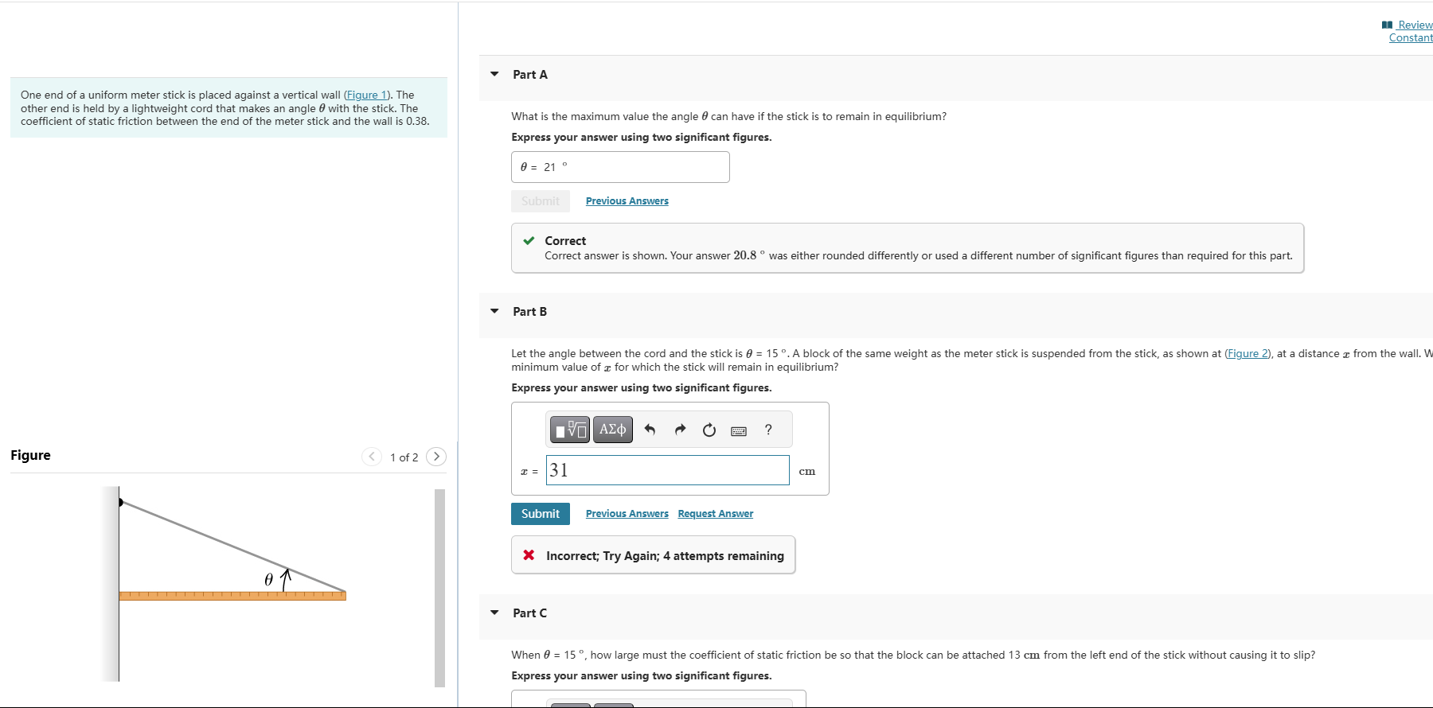This screenshot has width=1433, height=708.
Task: Collapse Part B section
Action: [x=494, y=311]
